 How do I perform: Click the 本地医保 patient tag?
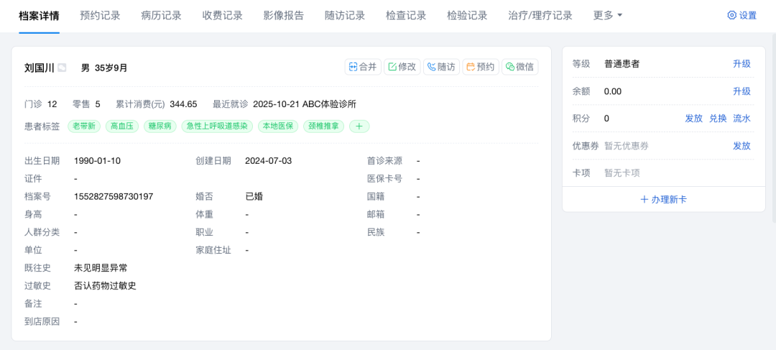click(x=278, y=126)
